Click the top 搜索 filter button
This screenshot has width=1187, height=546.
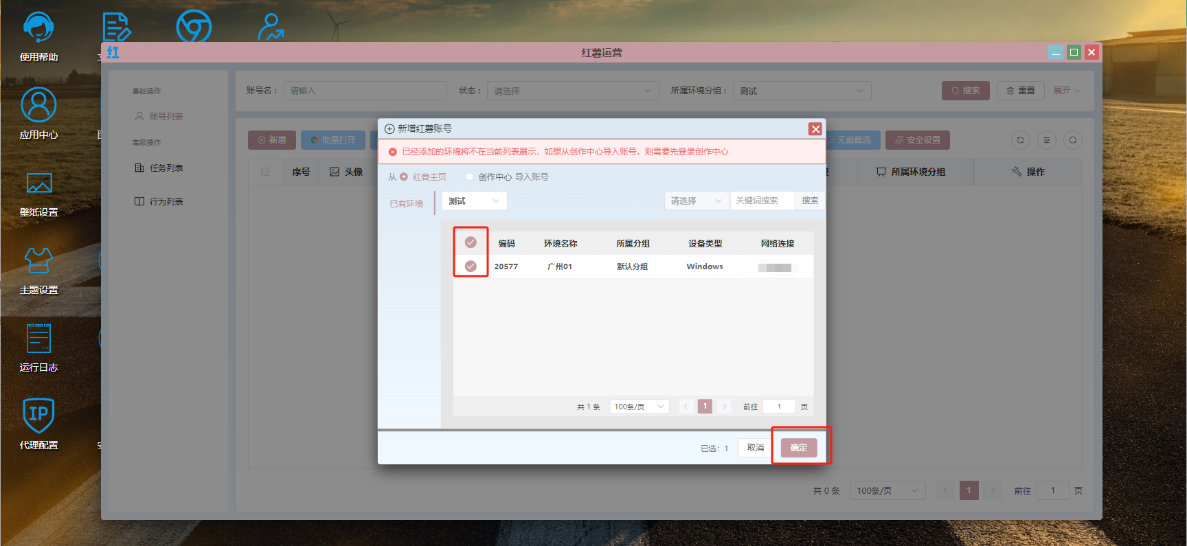pyautogui.click(x=965, y=91)
